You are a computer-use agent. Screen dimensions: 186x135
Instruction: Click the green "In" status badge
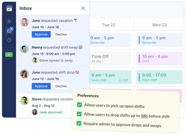9,55
